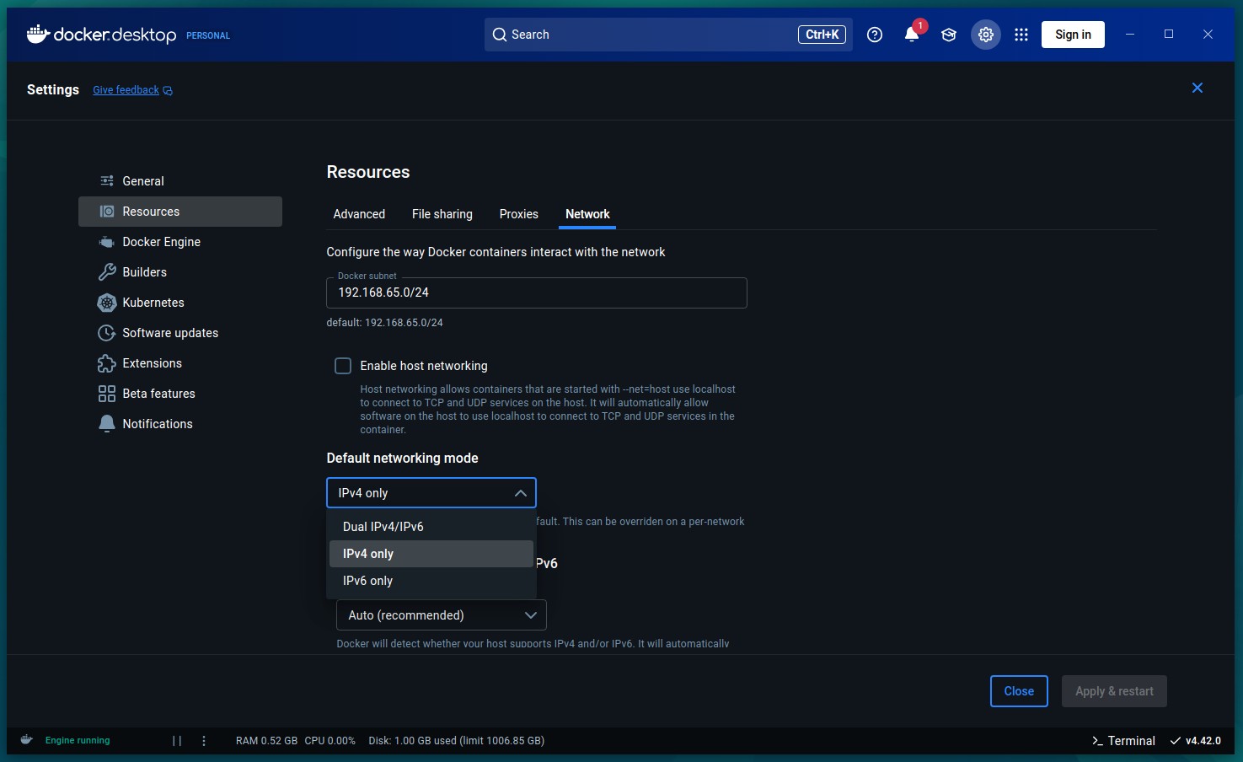Select Dual IPv4/IPv6 option
The width and height of the screenshot is (1243, 762).
point(431,527)
